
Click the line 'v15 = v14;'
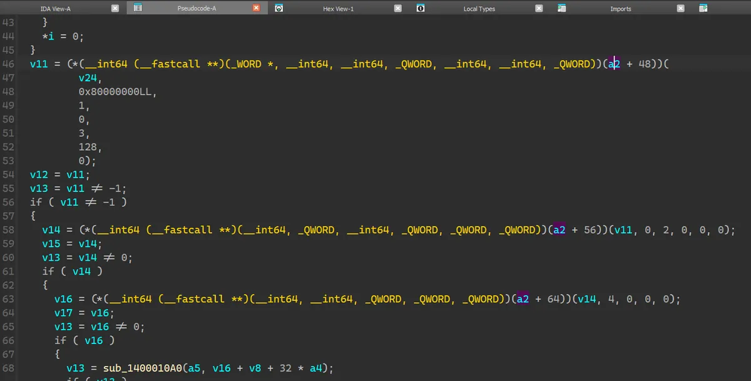coord(72,244)
